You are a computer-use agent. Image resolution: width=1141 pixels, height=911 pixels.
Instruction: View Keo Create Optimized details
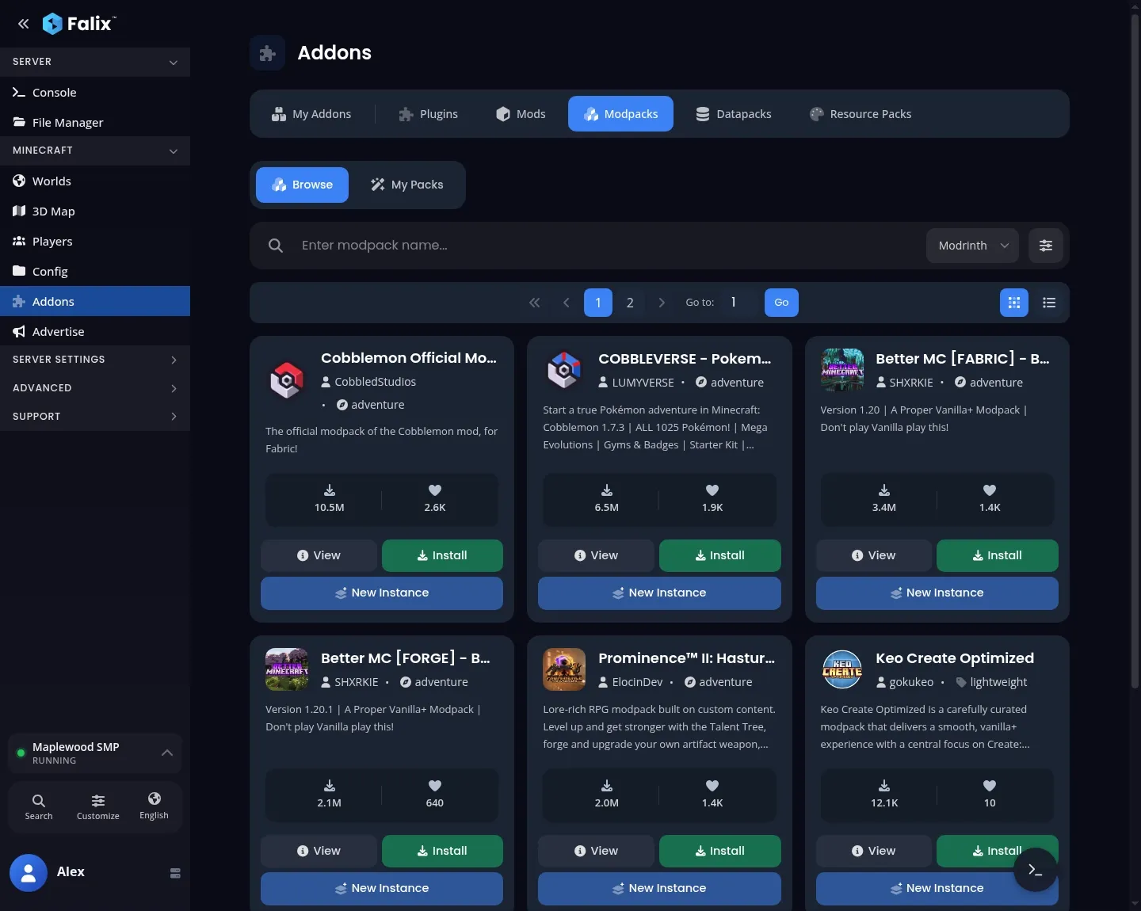click(874, 851)
